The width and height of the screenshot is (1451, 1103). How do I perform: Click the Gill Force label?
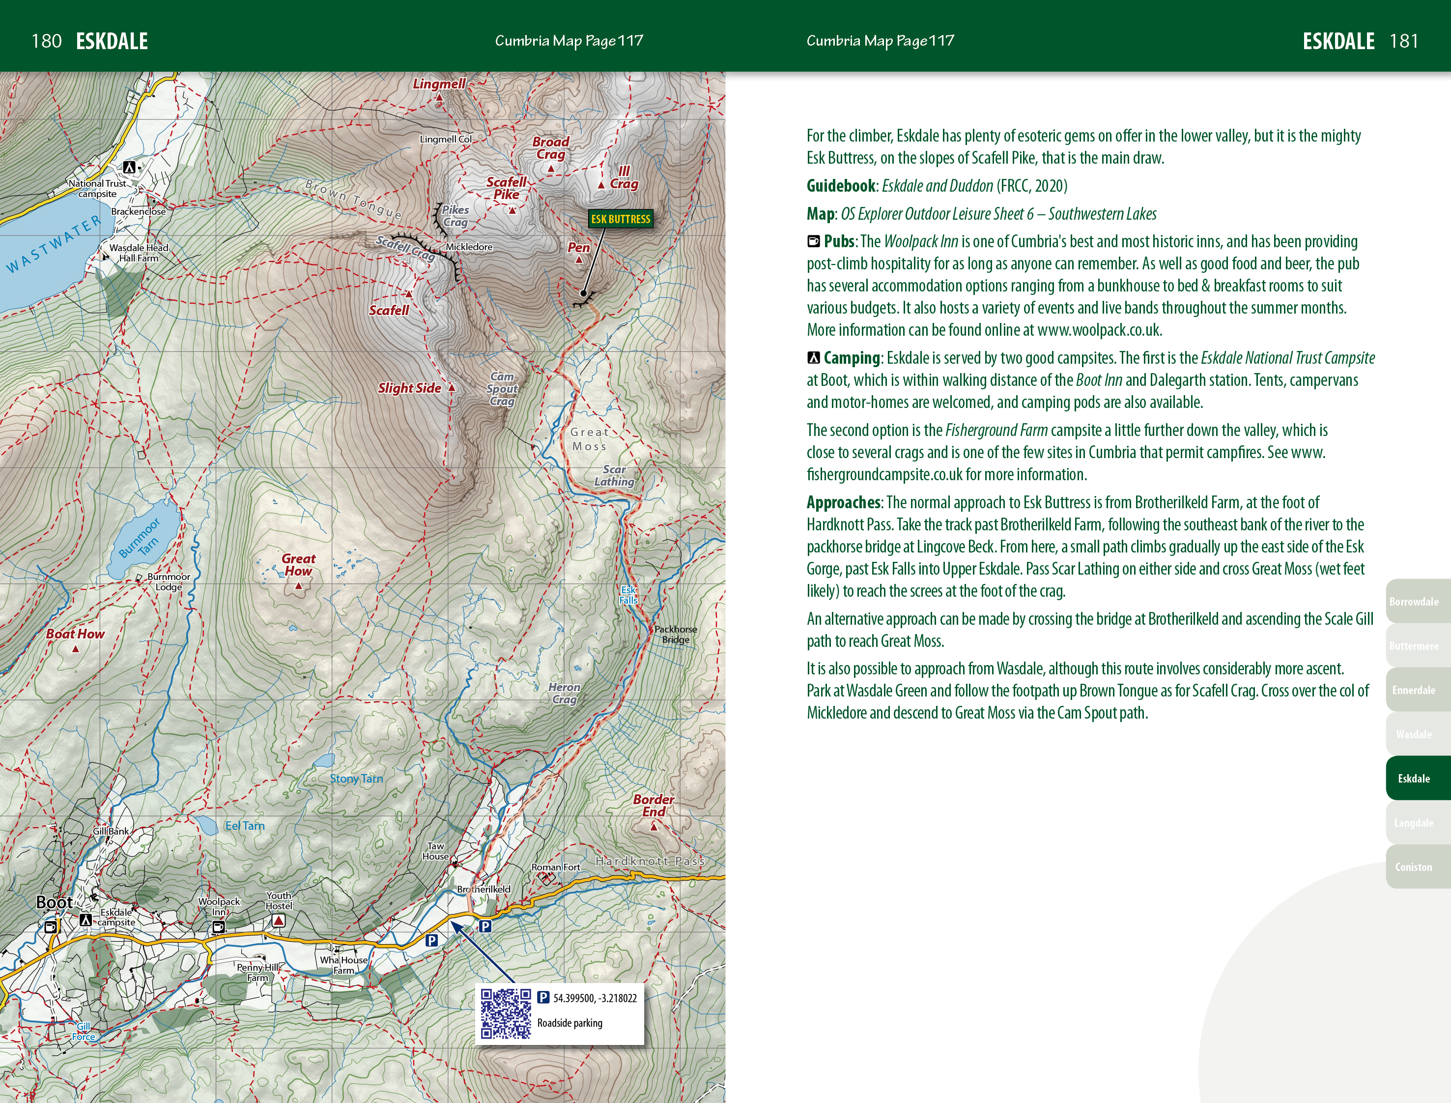point(84,1031)
